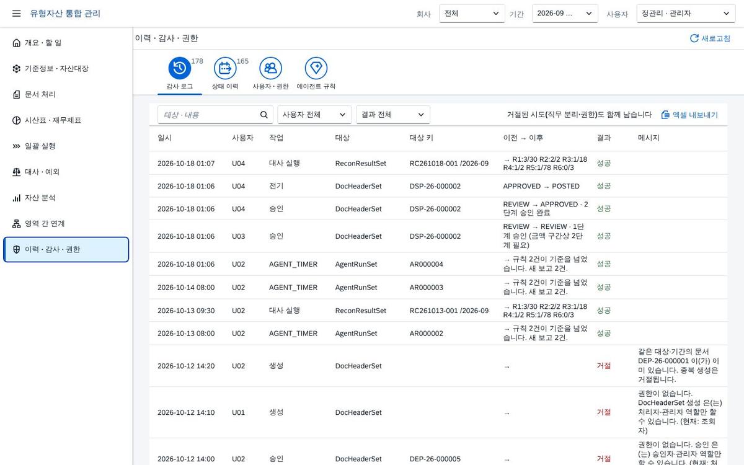The height and width of the screenshot is (465, 744).
Task: Click RC261013-001 /2026-09 cell
Action: click(x=449, y=311)
